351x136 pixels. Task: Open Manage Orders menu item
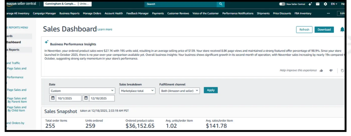point(92,13)
